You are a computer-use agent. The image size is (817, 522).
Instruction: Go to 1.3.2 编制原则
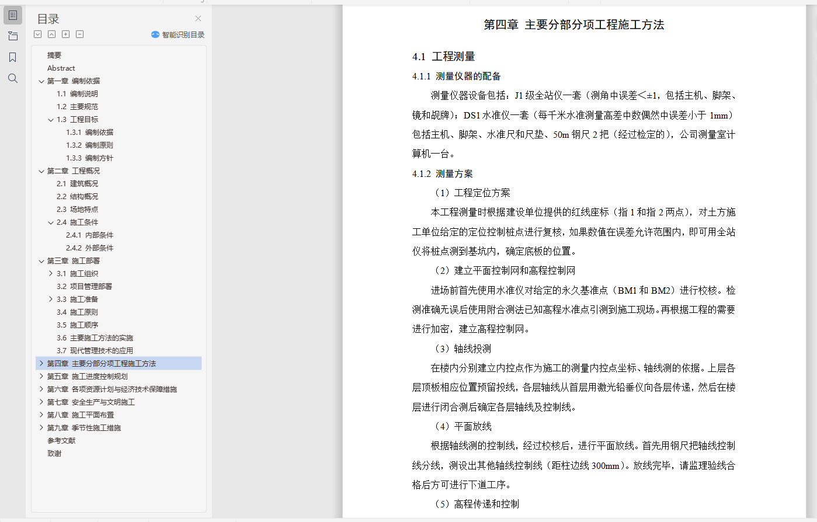click(90, 145)
